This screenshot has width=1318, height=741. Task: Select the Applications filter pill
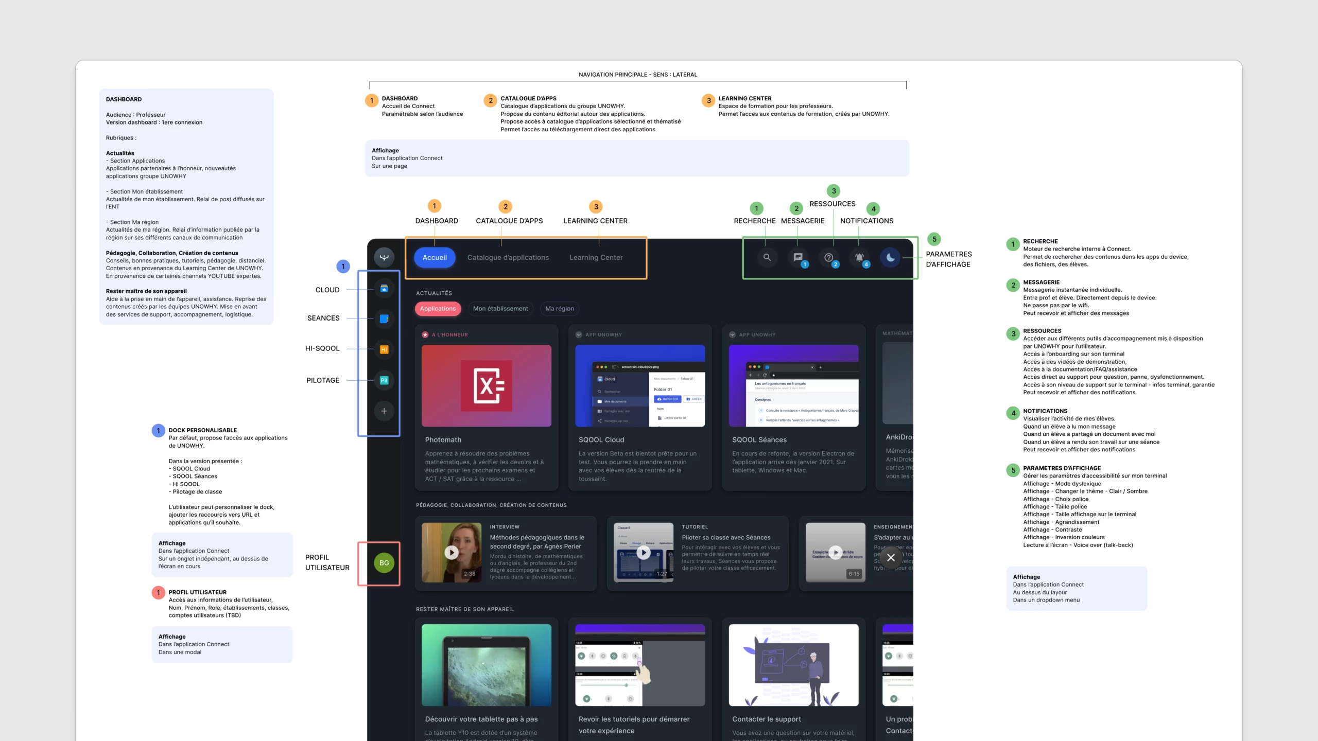tap(438, 309)
